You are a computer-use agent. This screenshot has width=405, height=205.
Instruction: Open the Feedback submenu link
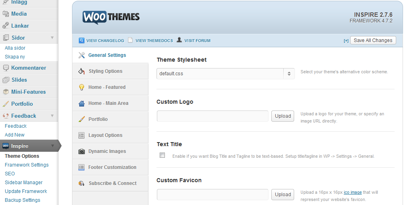[16, 126]
